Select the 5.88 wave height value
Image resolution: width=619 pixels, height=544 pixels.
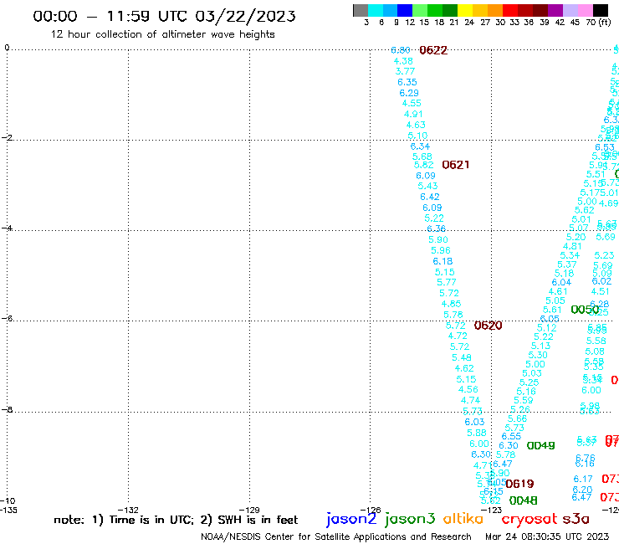click(477, 433)
